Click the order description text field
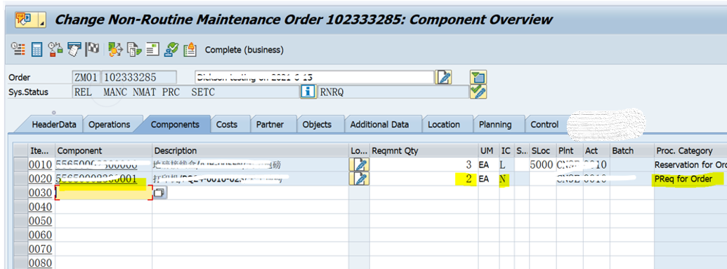 (x=314, y=77)
